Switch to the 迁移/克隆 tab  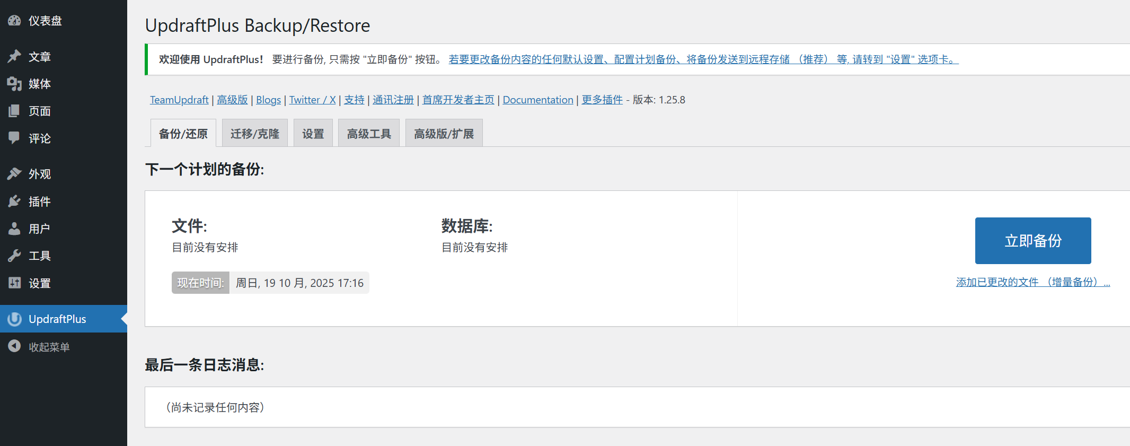click(x=255, y=133)
